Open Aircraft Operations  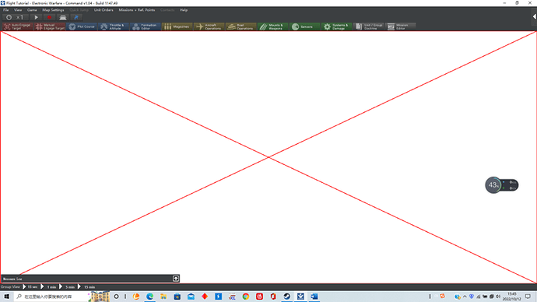209,26
